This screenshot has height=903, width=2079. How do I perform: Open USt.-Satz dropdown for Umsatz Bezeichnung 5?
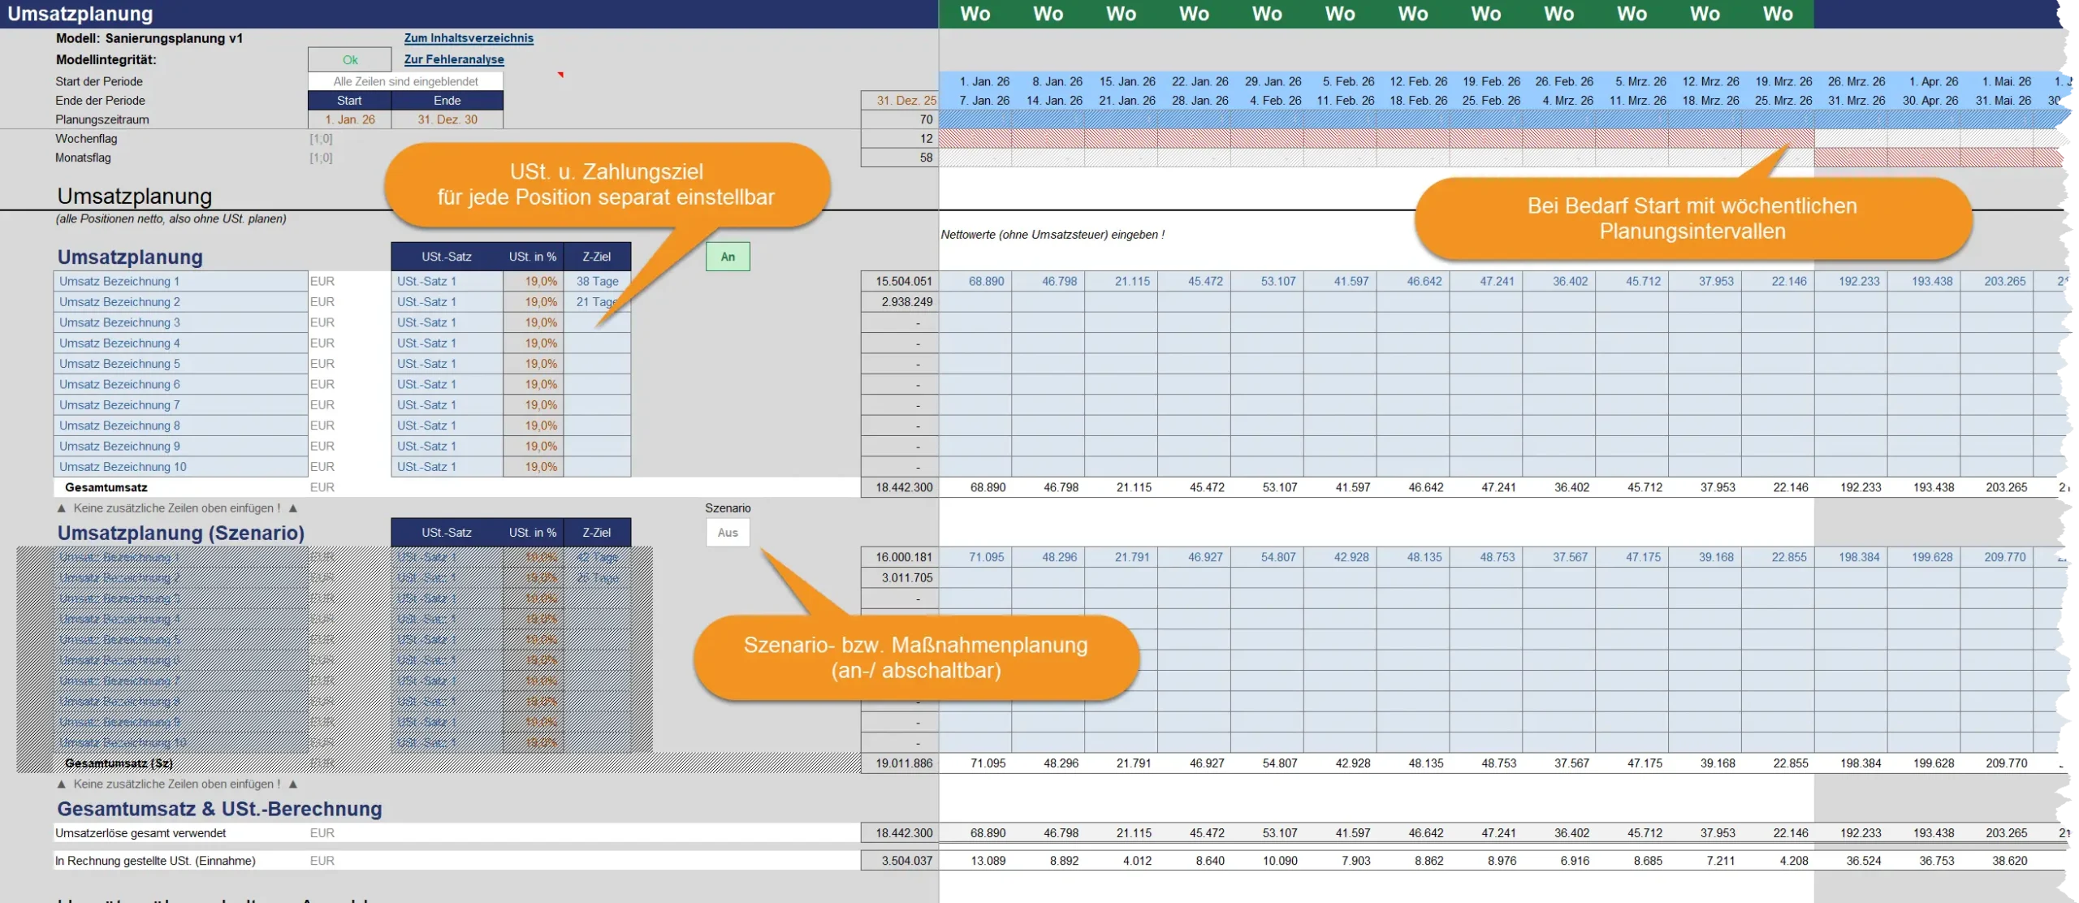[447, 364]
